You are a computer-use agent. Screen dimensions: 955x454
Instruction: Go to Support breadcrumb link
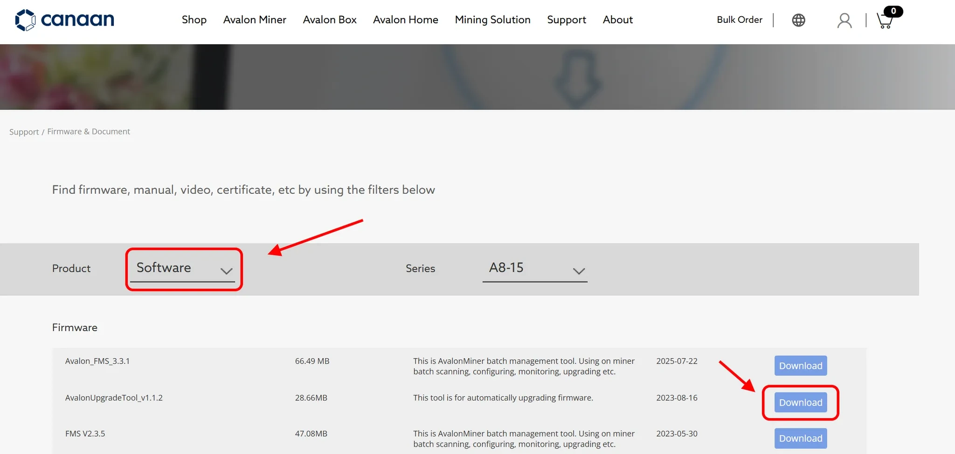click(x=24, y=132)
